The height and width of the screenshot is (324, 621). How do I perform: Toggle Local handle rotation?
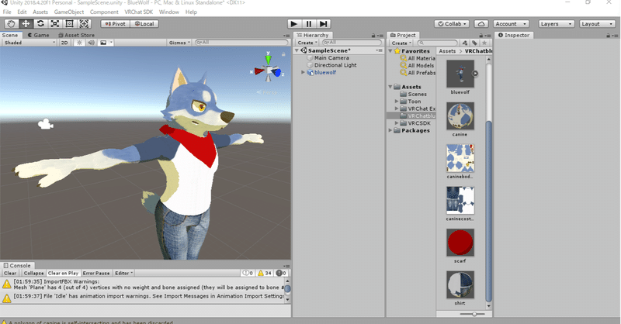144,24
